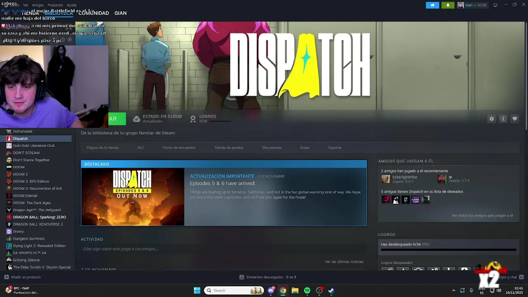528x297 pixels.
Task: Select Dragon Age: The Veilguard
Action: [x=37, y=210]
